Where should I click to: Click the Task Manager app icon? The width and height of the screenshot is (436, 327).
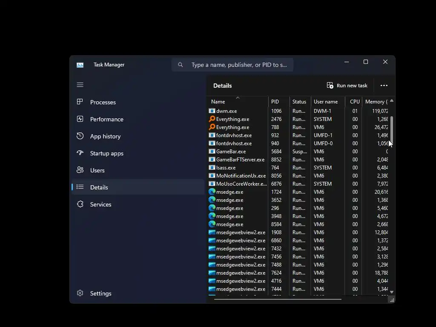pos(80,65)
